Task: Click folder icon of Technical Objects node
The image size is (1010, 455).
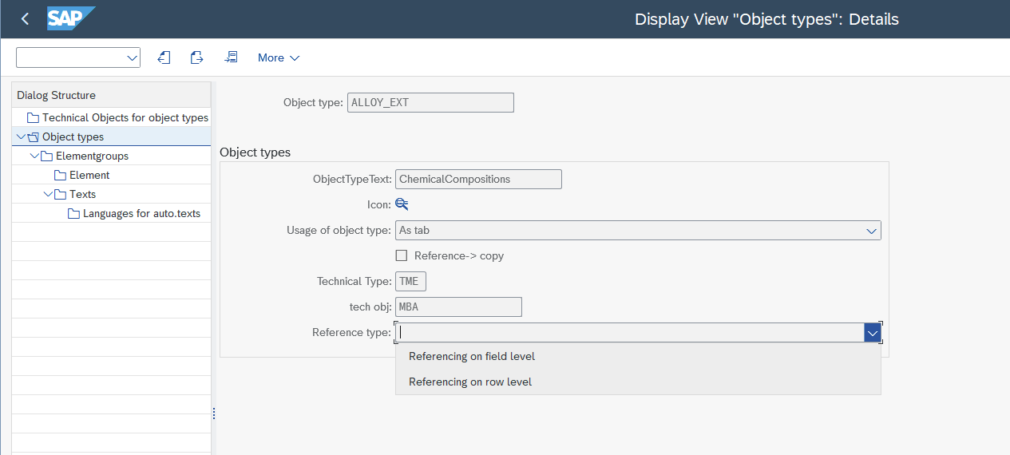Action: click(x=33, y=117)
